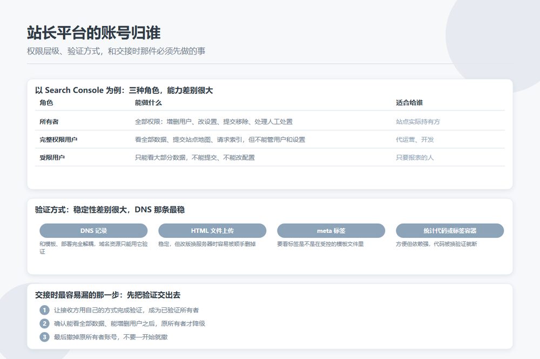Viewport: 540px width, 359px height.
Task: Click the cell '看全部数据、提交站点地图…'
Action: (220, 140)
